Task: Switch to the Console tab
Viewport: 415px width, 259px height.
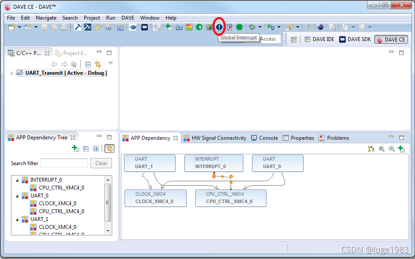Action: point(264,138)
